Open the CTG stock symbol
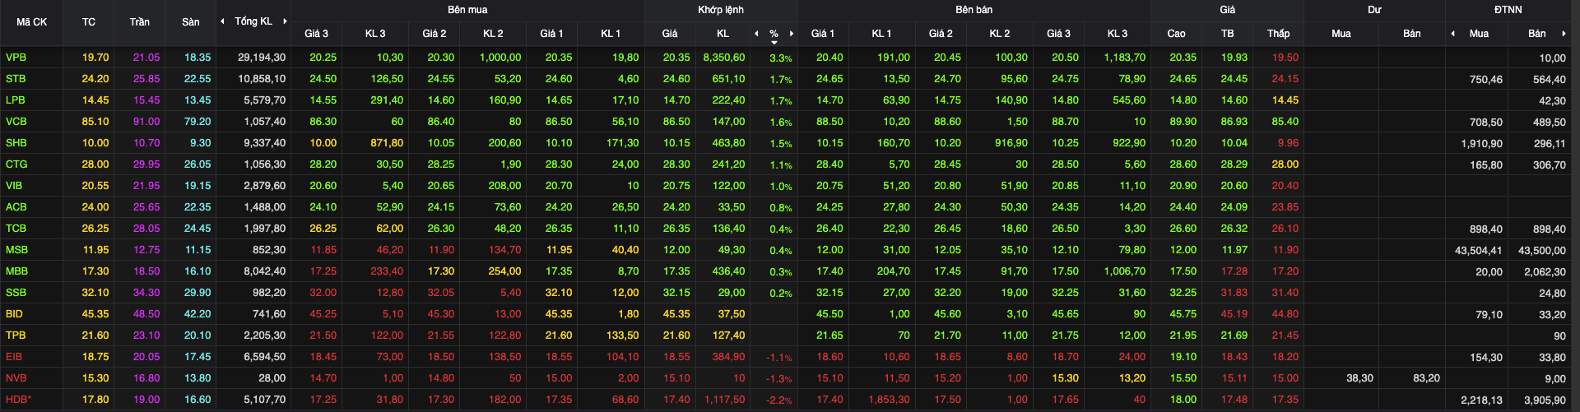This screenshot has height=412, width=1580. [16, 164]
